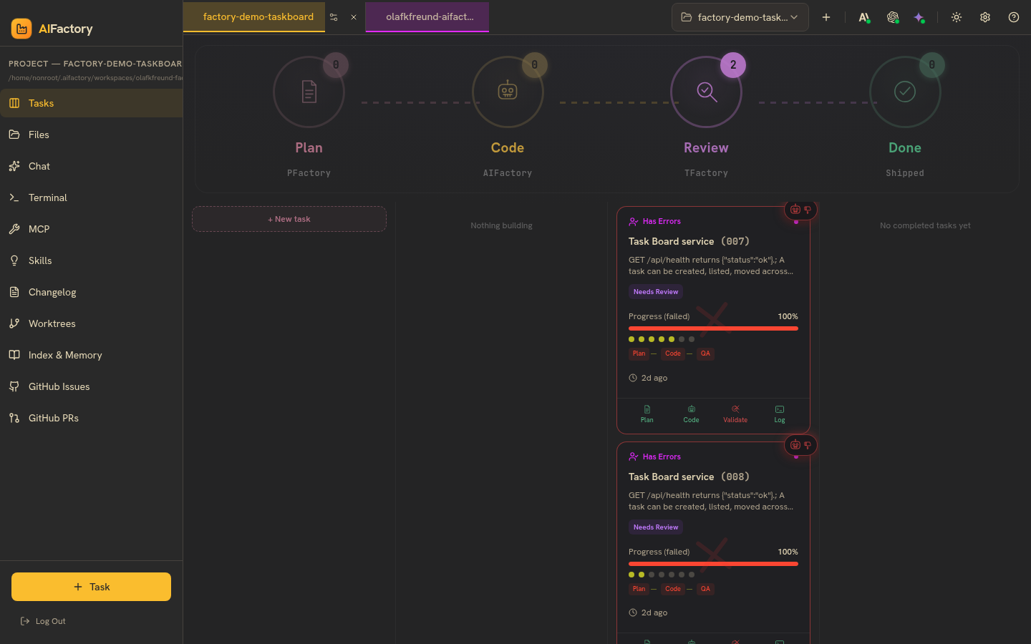Click Code stage chip on task 007
Viewport: 1031px width, 644px height.
coord(673,353)
